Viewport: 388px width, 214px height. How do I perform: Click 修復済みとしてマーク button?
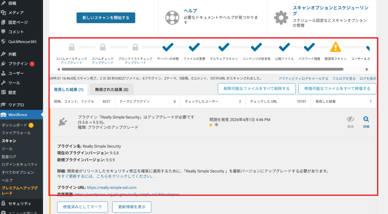[x=82, y=207]
